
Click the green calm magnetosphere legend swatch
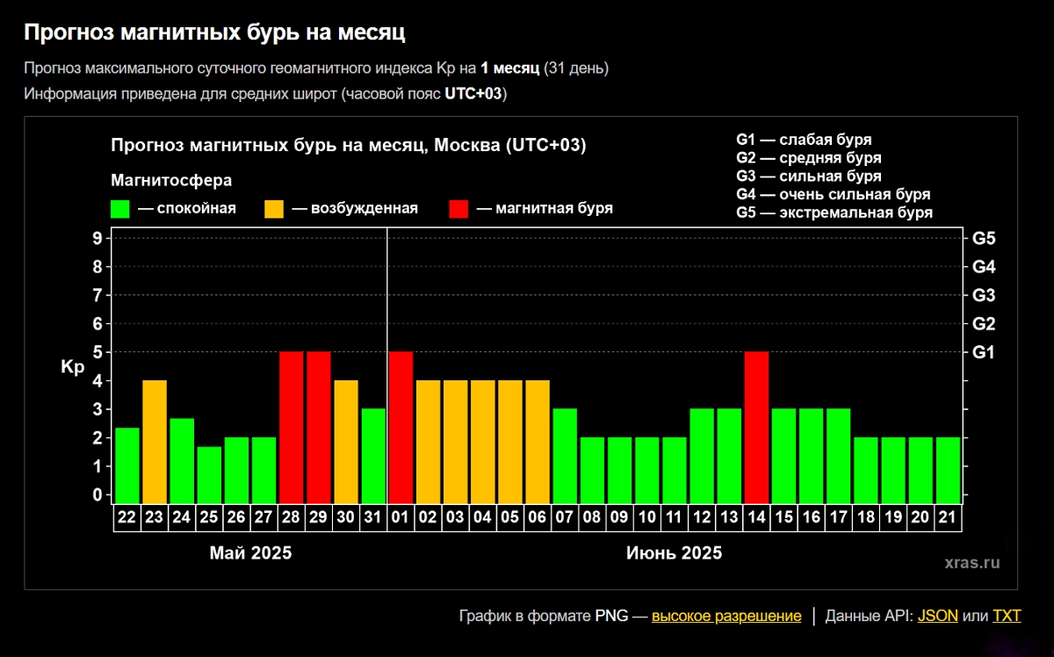click(120, 209)
